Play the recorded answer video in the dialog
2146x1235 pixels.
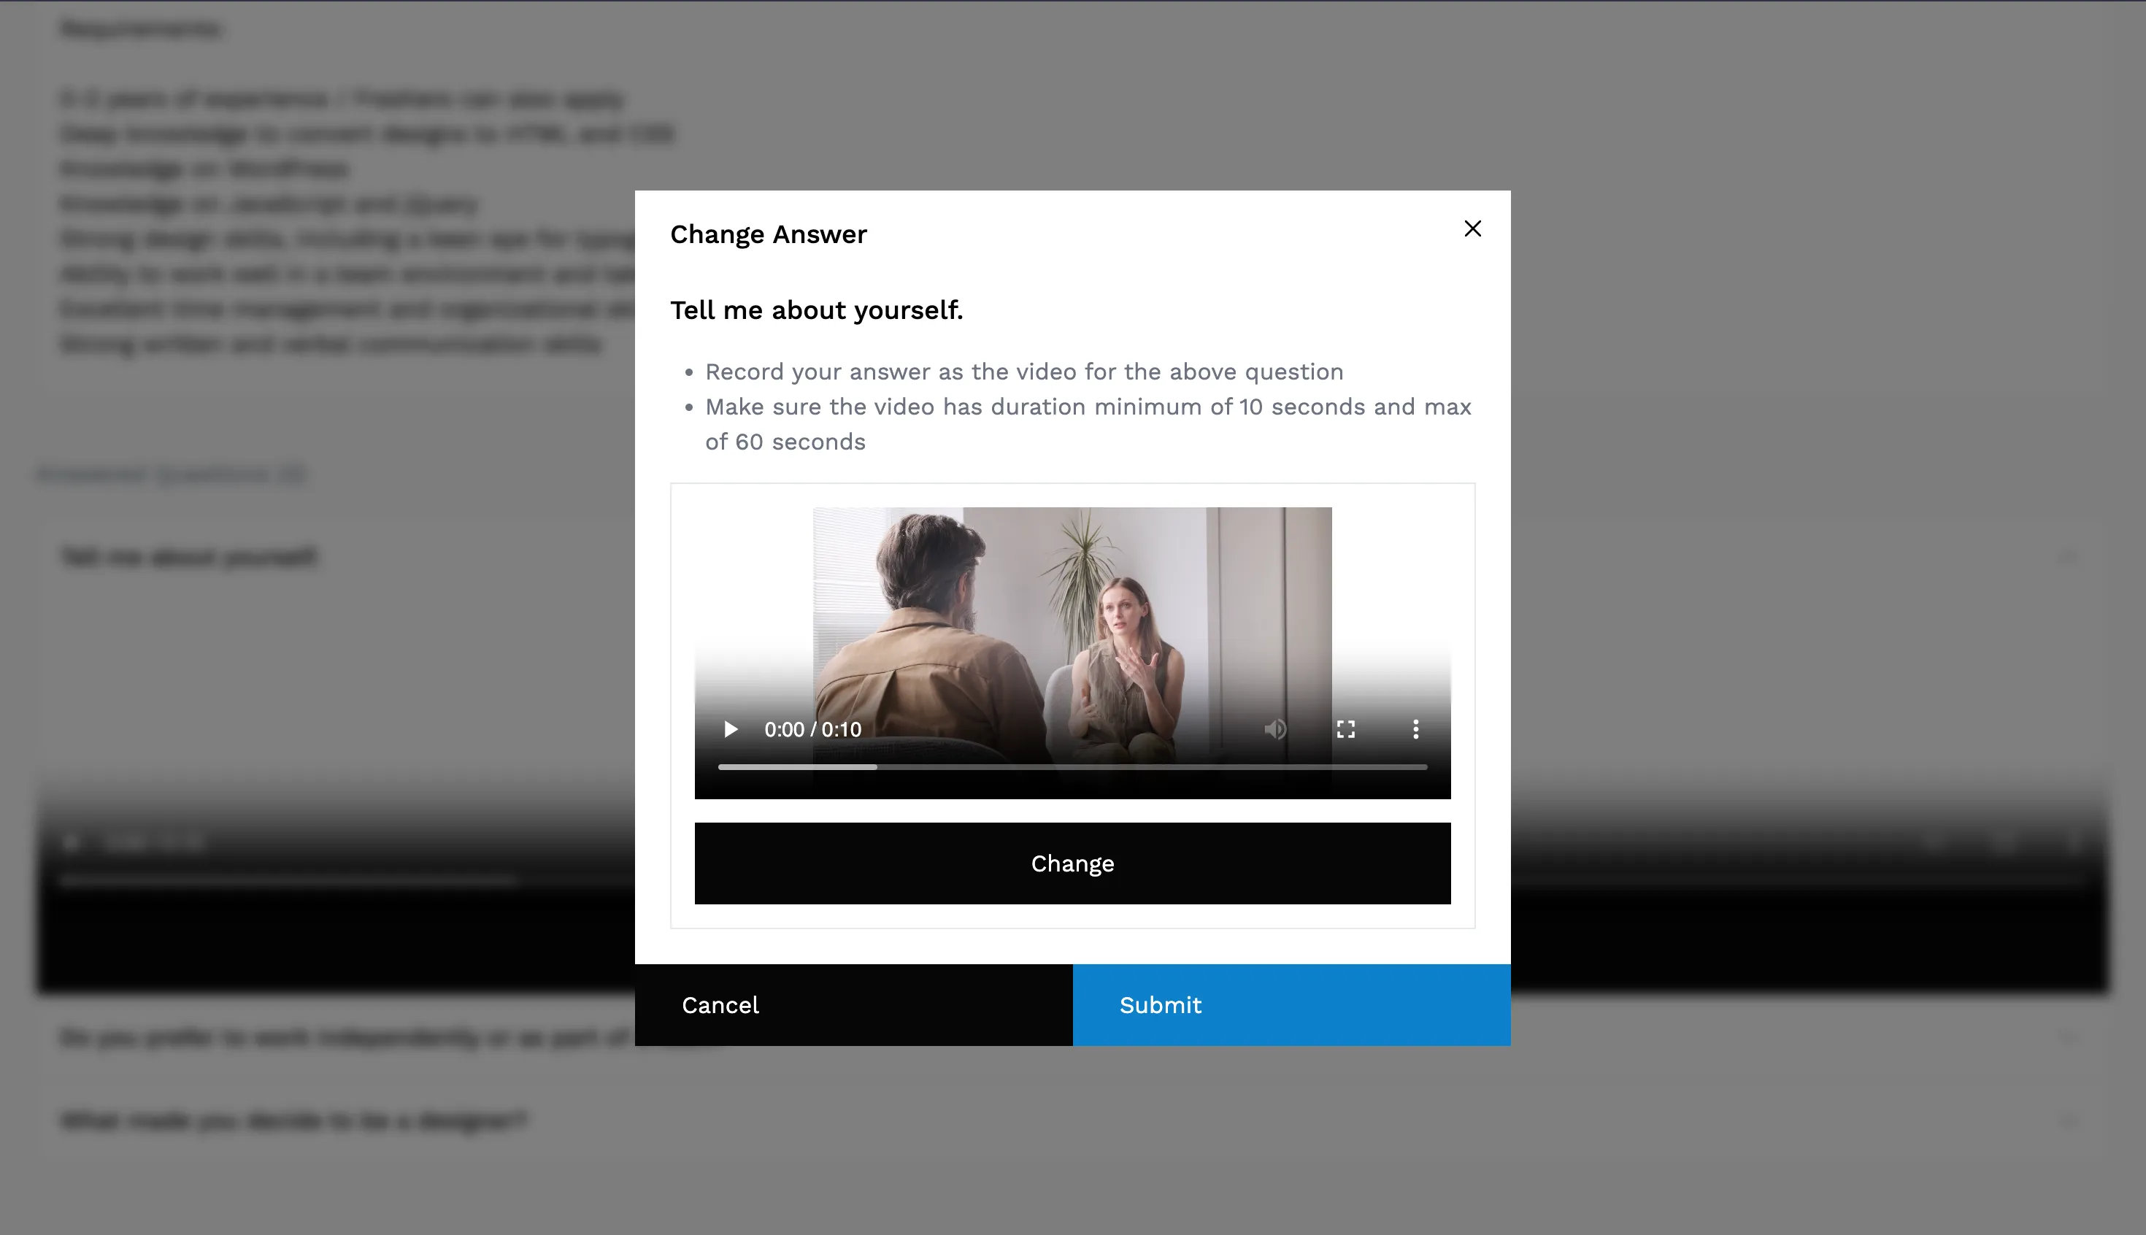point(731,729)
